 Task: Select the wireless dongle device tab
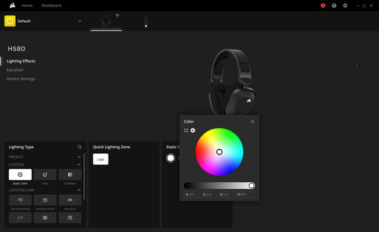[x=146, y=21]
